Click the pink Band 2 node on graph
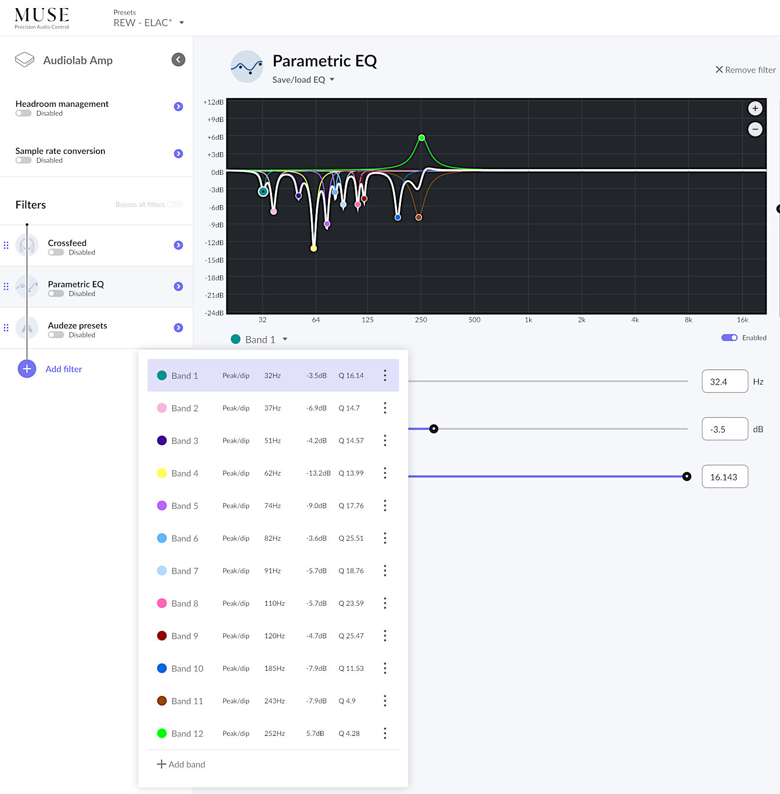The height and width of the screenshot is (794, 780). click(273, 211)
